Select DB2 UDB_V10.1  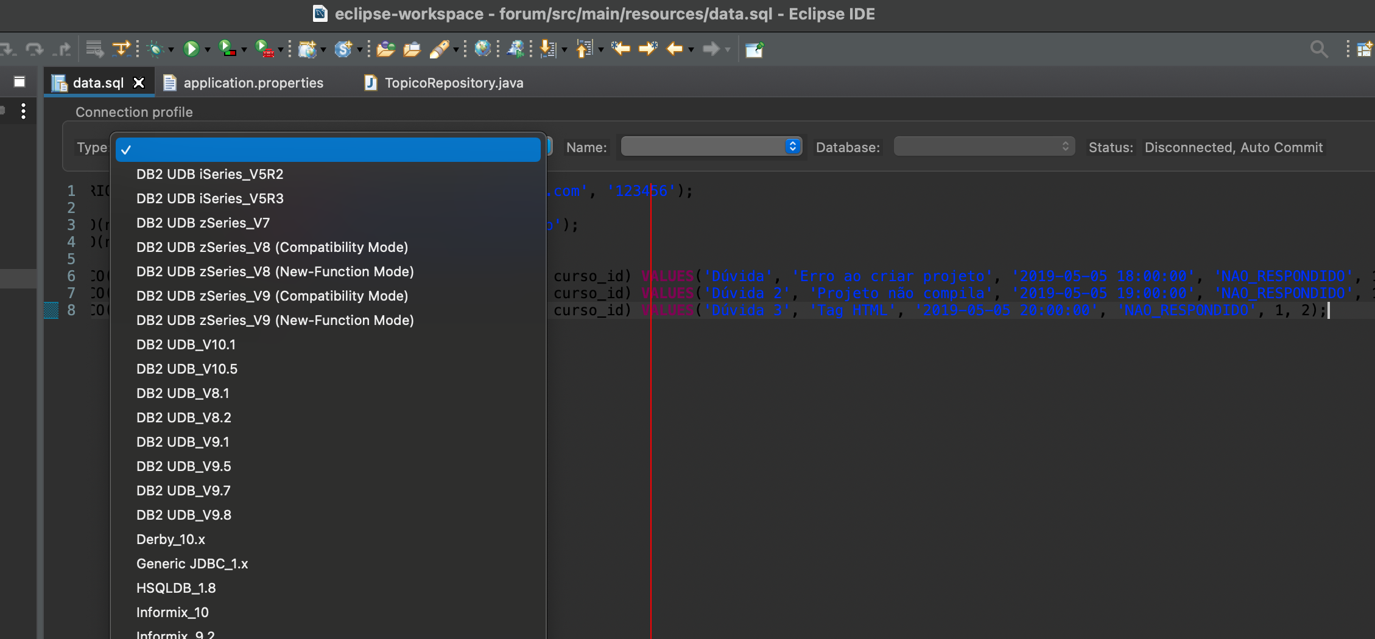tap(328, 344)
